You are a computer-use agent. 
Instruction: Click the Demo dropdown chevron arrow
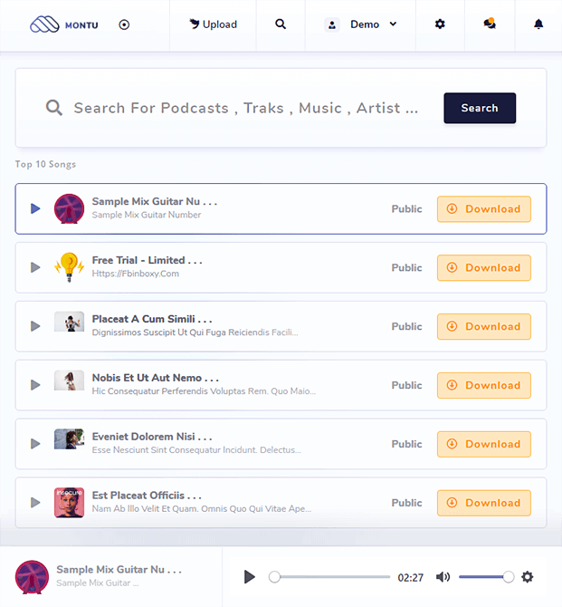tap(393, 24)
